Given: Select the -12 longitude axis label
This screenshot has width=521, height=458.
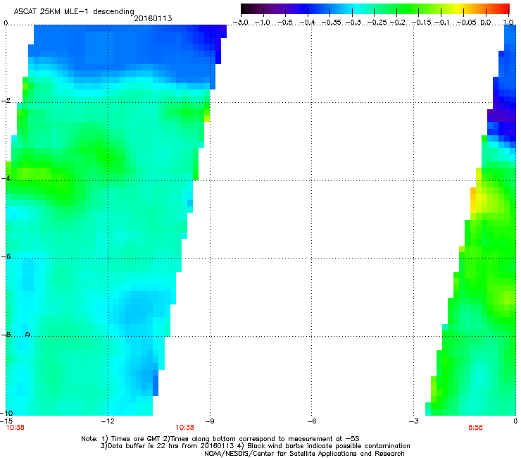Looking at the screenshot, I should (x=108, y=421).
